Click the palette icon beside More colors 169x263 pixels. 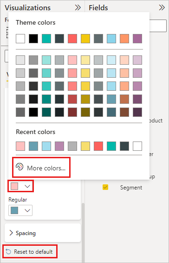click(19, 167)
